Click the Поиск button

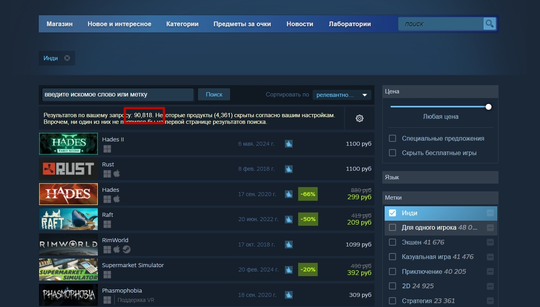(x=214, y=95)
